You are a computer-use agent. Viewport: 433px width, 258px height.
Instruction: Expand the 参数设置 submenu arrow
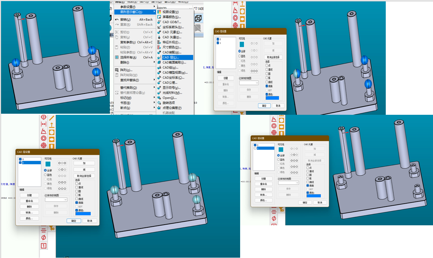pyautogui.click(x=154, y=7)
